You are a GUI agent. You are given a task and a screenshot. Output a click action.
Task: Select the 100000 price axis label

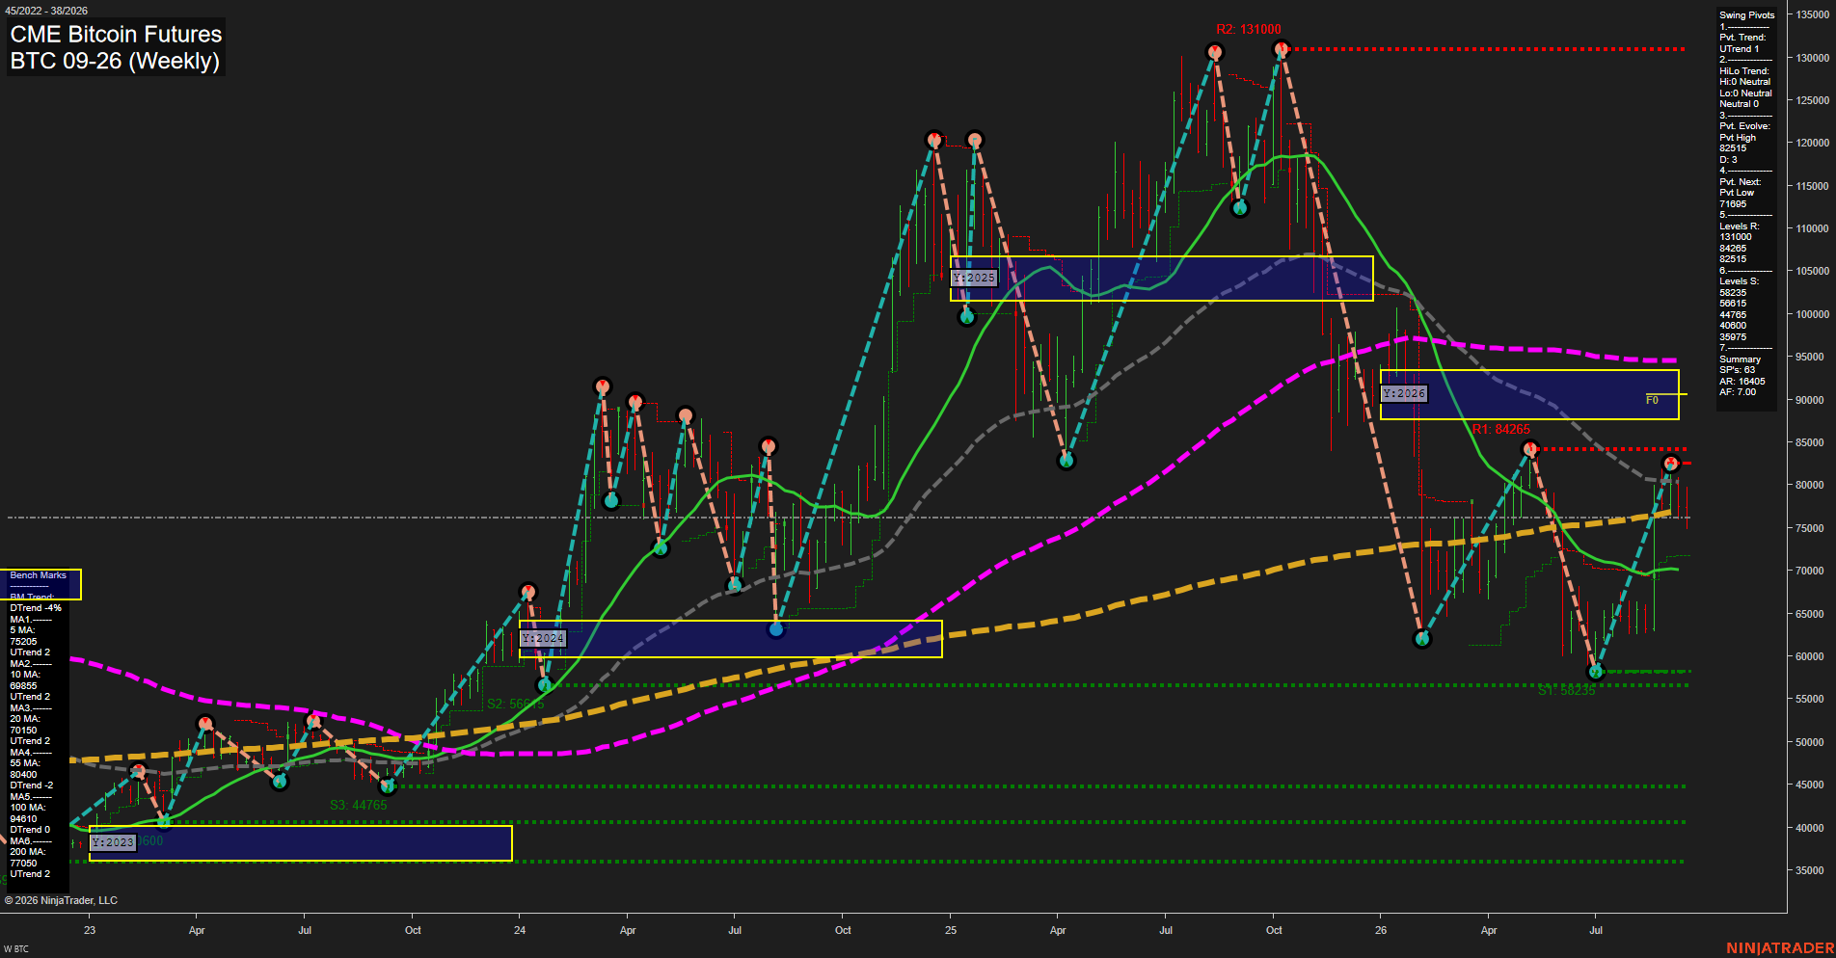1814,314
